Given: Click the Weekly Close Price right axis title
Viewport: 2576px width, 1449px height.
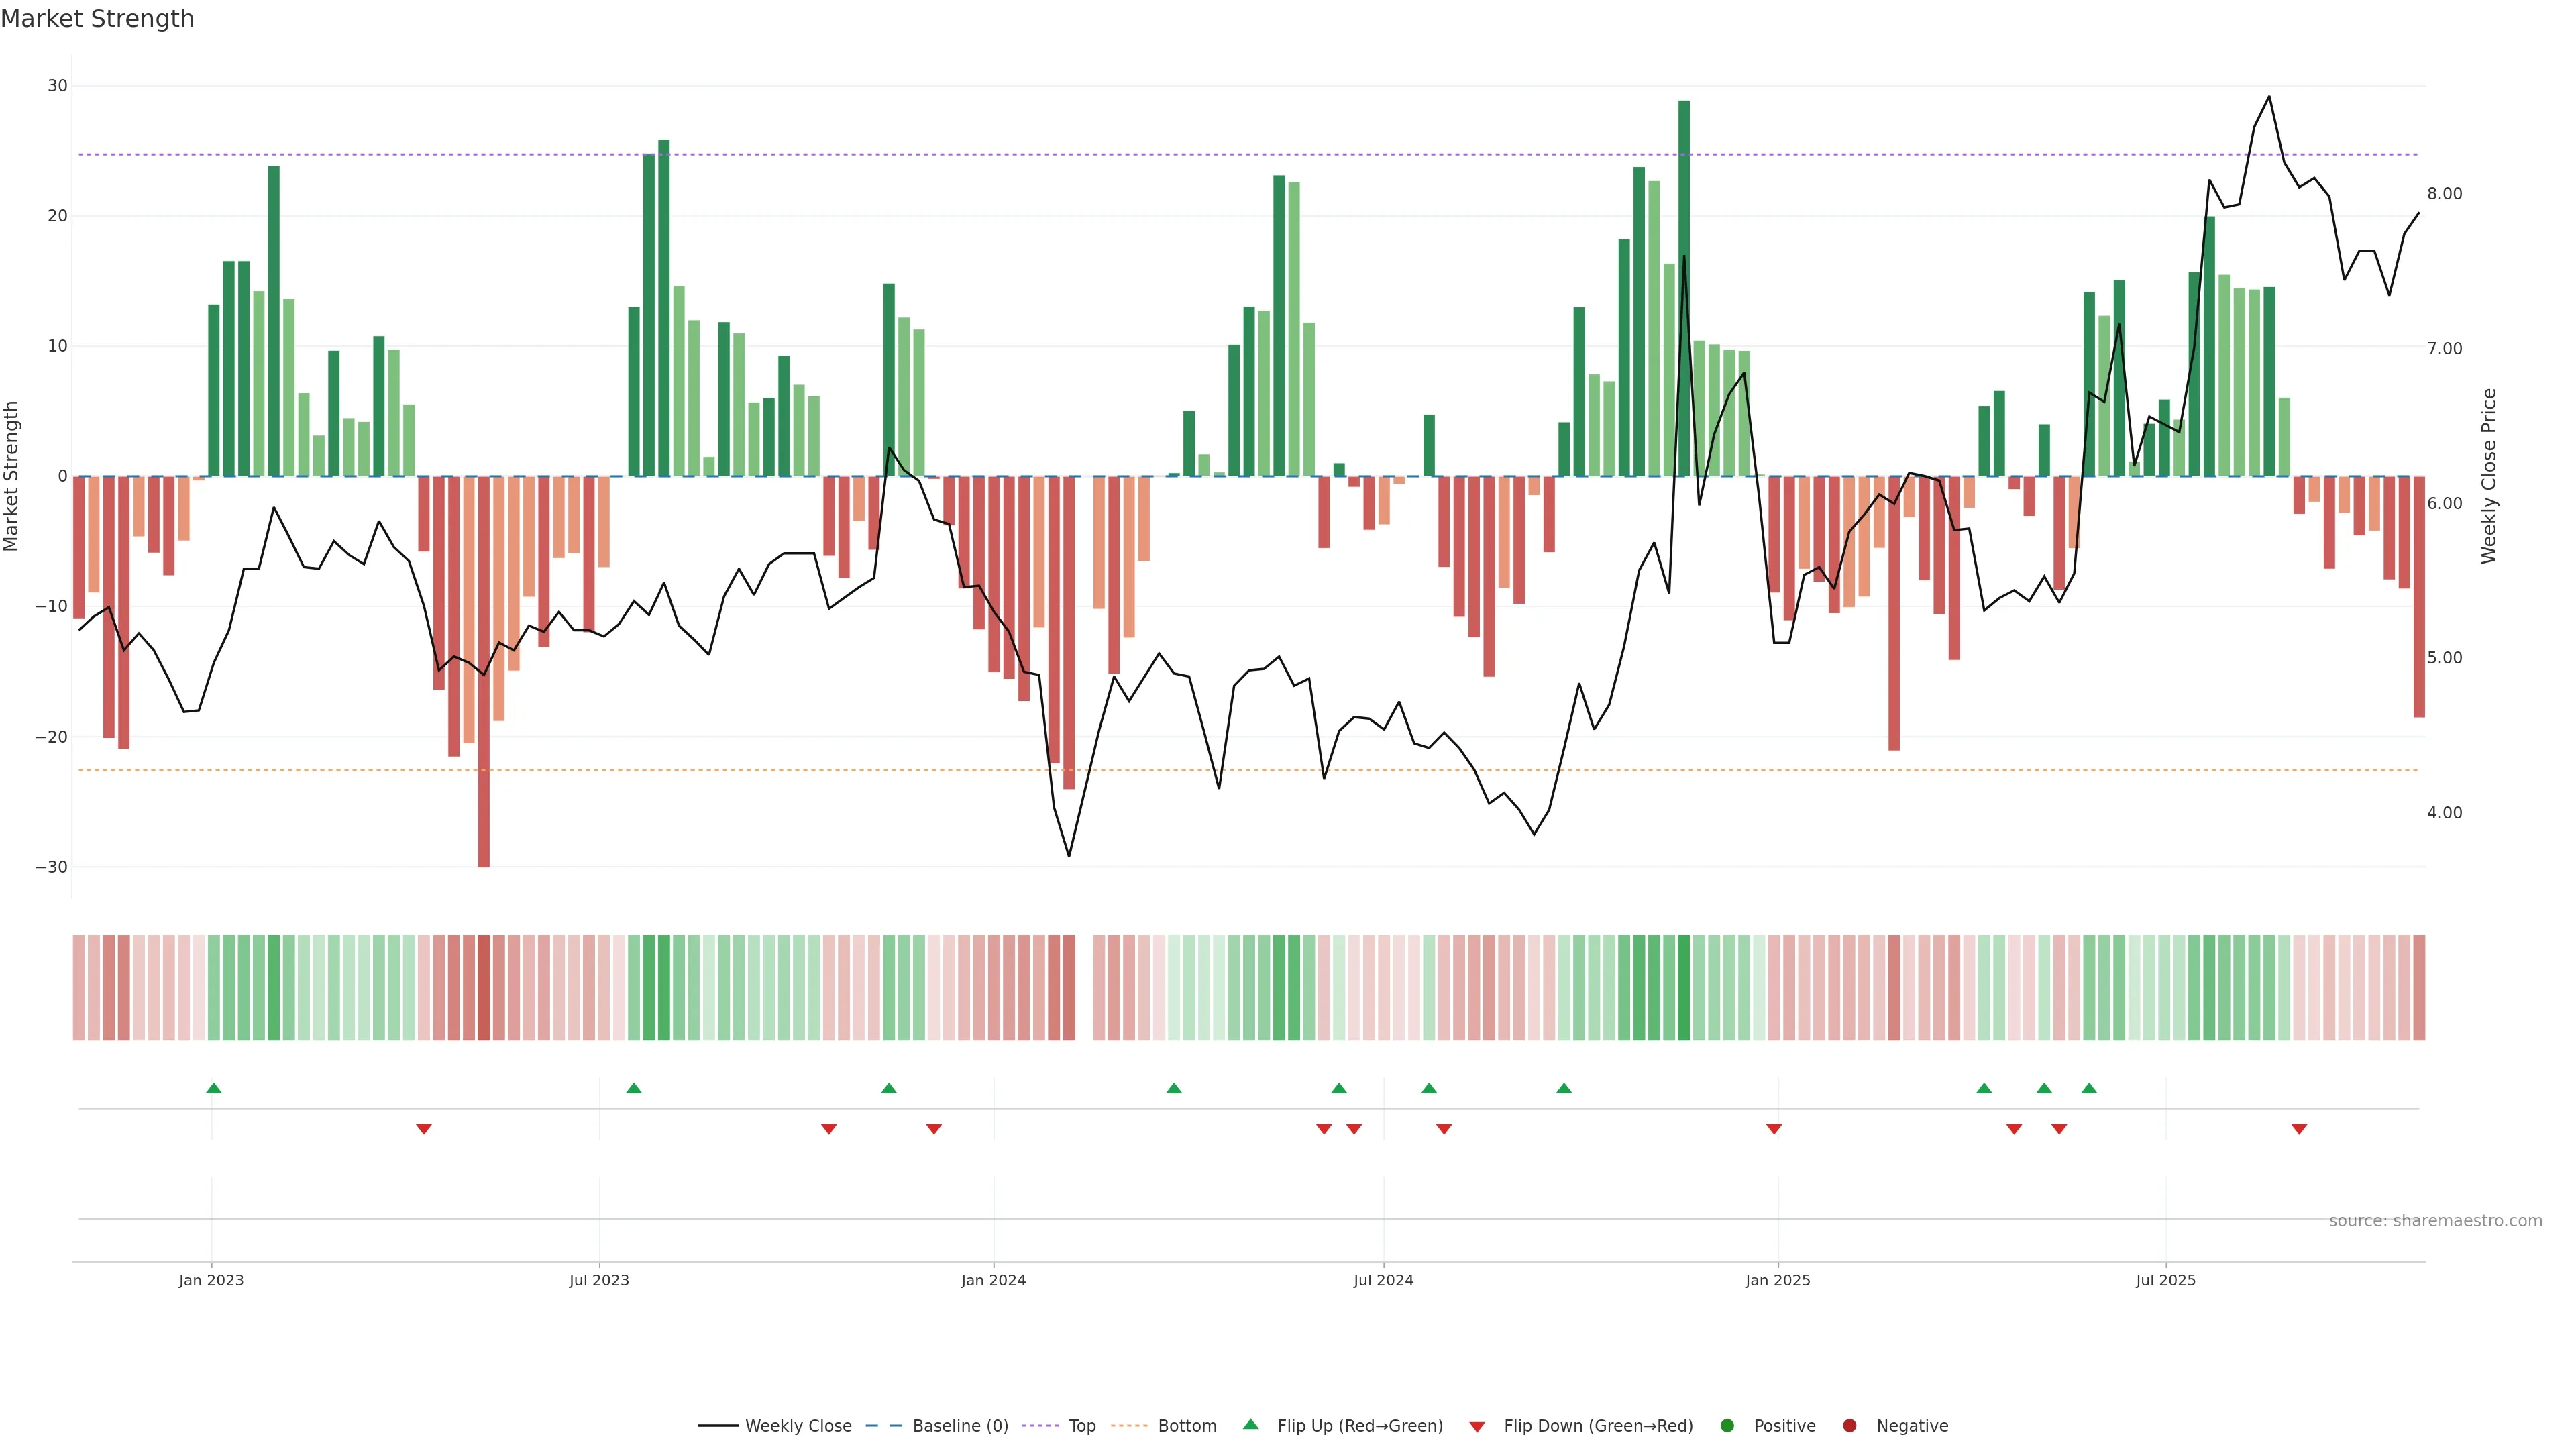Looking at the screenshot, I should point(2489,476).
